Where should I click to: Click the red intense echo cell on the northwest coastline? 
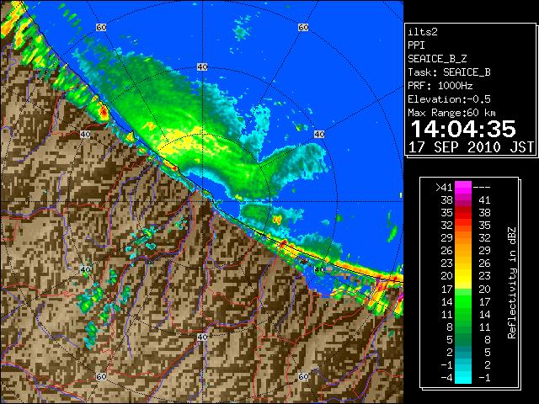click(x=104, y=111)
